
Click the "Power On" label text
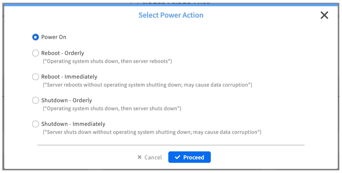click(54, 37)
